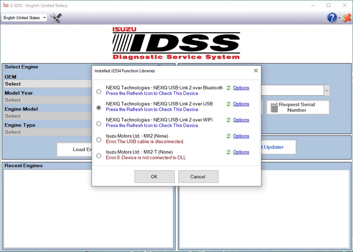
Task: Open the tools wrench-and-screwdriver settings icon
Action: (55, 18)
